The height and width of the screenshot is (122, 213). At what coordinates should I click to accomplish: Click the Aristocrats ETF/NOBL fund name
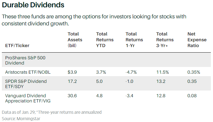coord(28,72)
